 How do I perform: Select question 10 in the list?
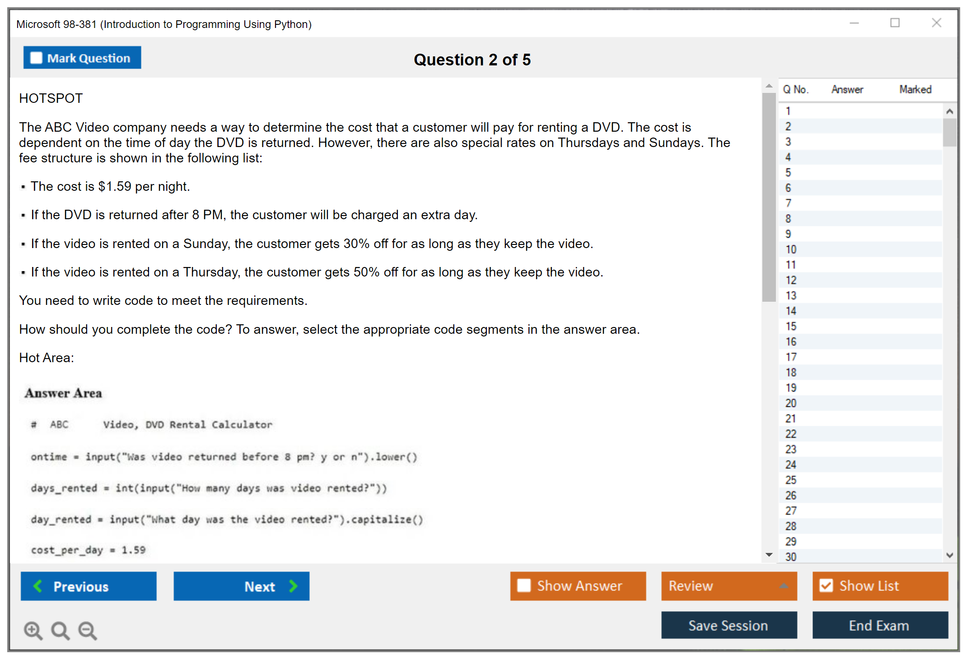(x=791, y=249)
